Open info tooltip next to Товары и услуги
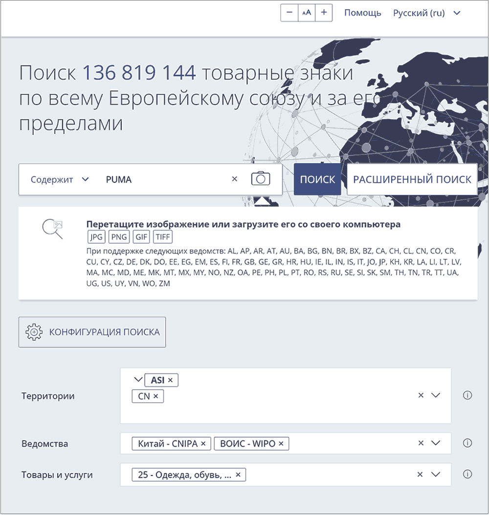489x515 pixels. click(467, 474)
